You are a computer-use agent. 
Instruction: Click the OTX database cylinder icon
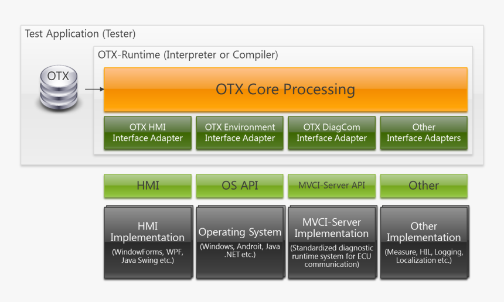59,88
